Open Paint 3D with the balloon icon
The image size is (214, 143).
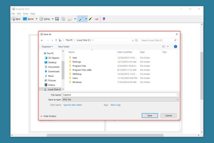tap(104, 19)
